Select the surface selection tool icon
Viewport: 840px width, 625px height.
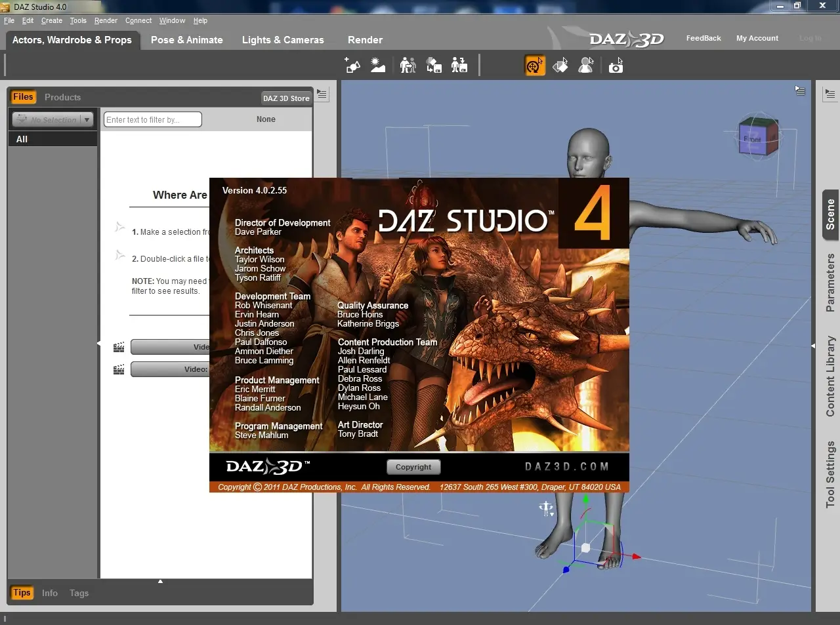pyautogui.click(x=560, y=65)
